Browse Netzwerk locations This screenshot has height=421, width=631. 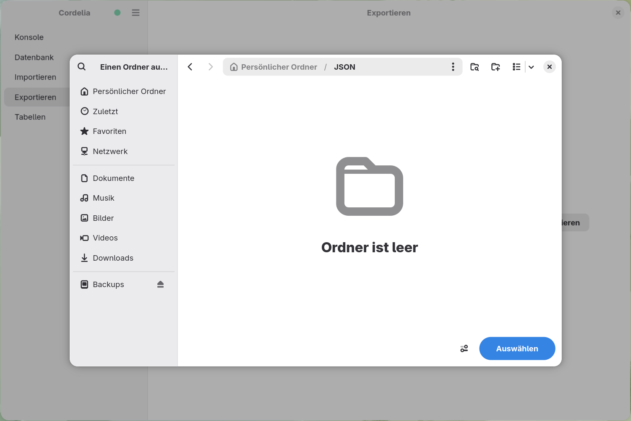124,152
